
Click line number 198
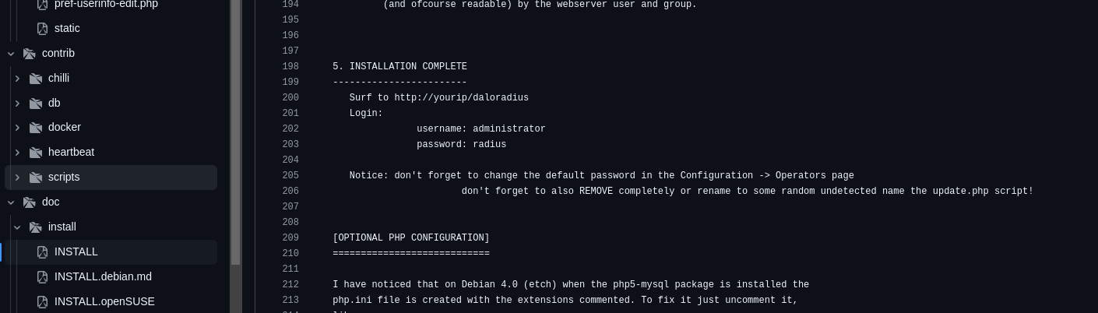tap(290, 66)
